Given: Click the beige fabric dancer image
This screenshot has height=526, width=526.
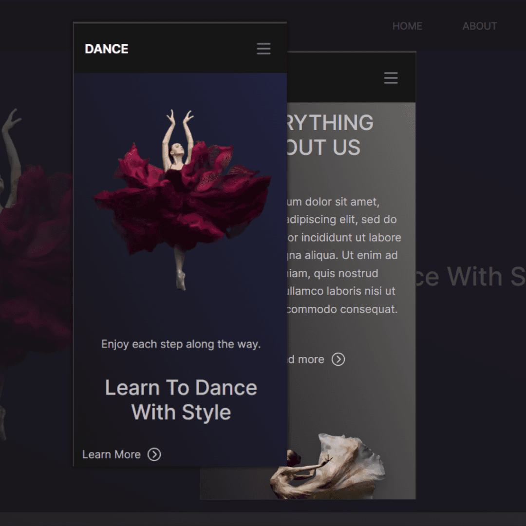Looking at the screenshot, I should 328,466.
